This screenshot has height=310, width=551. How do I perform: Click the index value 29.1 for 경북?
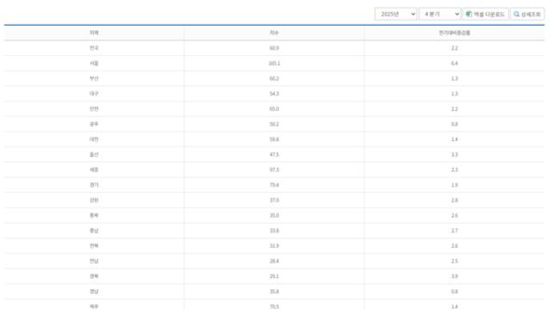point(274,276)
